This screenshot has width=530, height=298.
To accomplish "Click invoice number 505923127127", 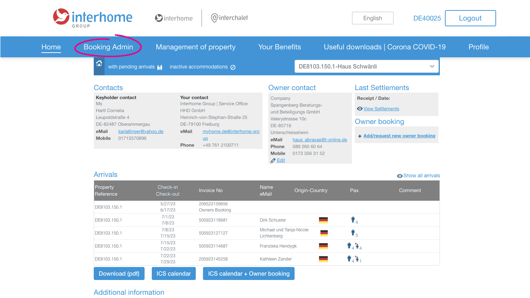I will [x=213, y=233].
